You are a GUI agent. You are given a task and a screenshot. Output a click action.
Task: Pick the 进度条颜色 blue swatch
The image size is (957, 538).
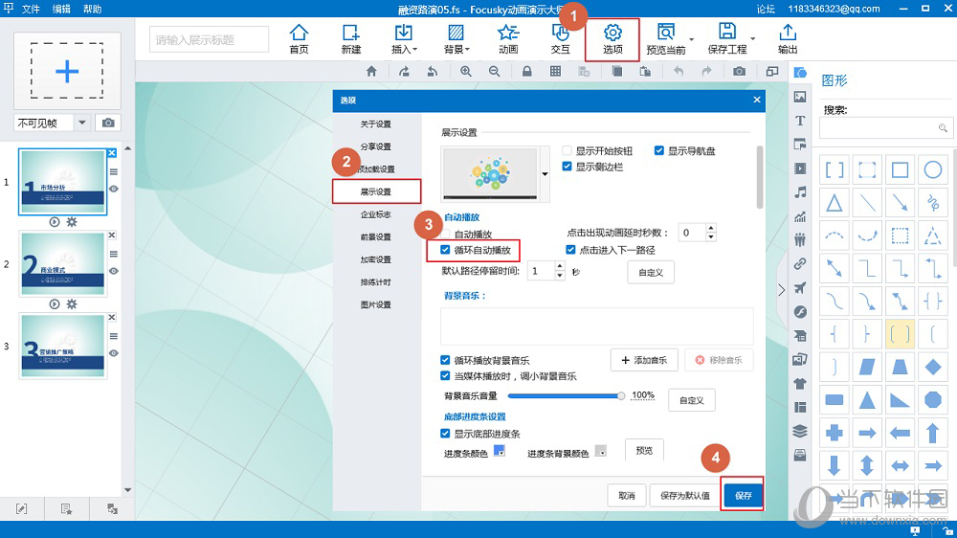coord(500,451)
